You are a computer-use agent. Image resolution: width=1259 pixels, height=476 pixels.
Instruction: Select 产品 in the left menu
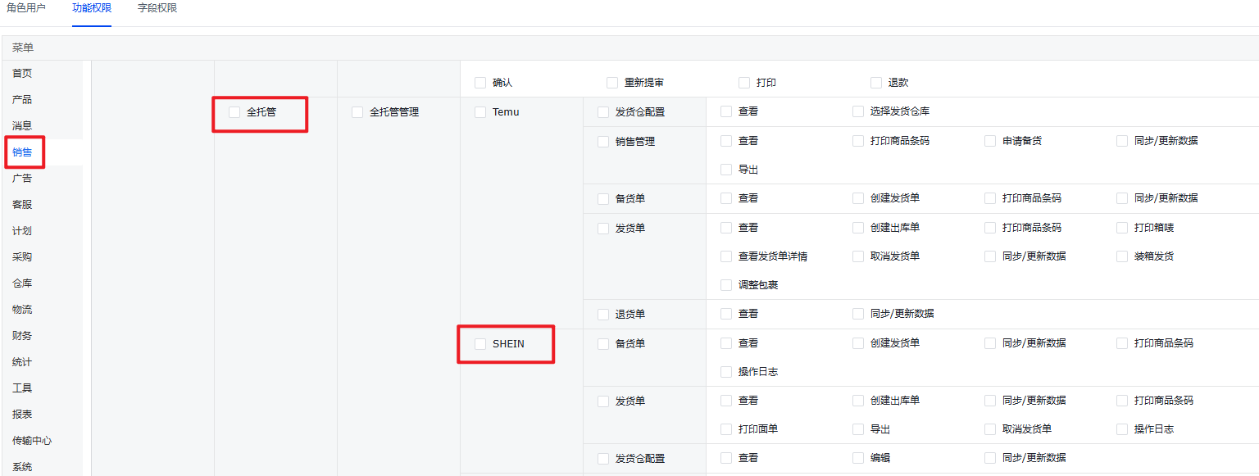point(22,99)
